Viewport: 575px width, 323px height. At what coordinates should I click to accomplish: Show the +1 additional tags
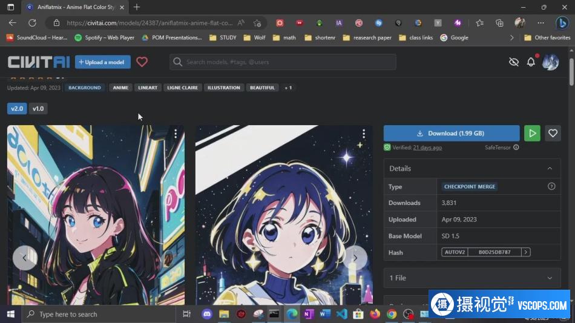(x=288, y=88)
